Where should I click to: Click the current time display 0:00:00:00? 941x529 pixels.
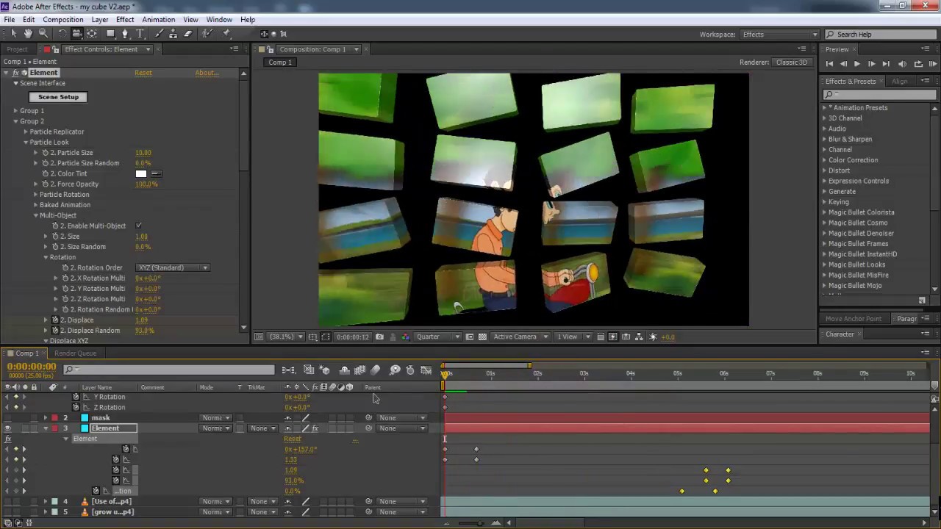pyautogui.click(x=32, y=367)
